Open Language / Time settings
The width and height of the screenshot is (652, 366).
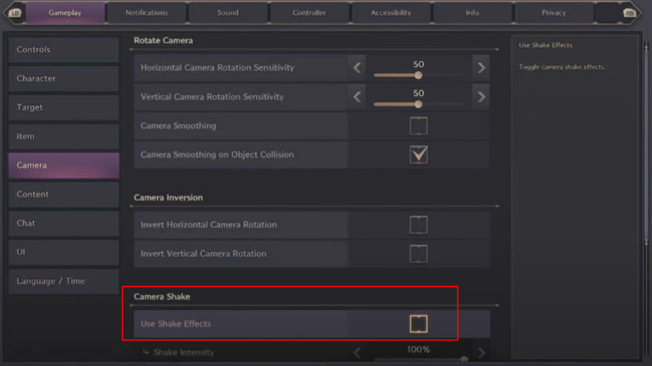(x=64, y=281)
